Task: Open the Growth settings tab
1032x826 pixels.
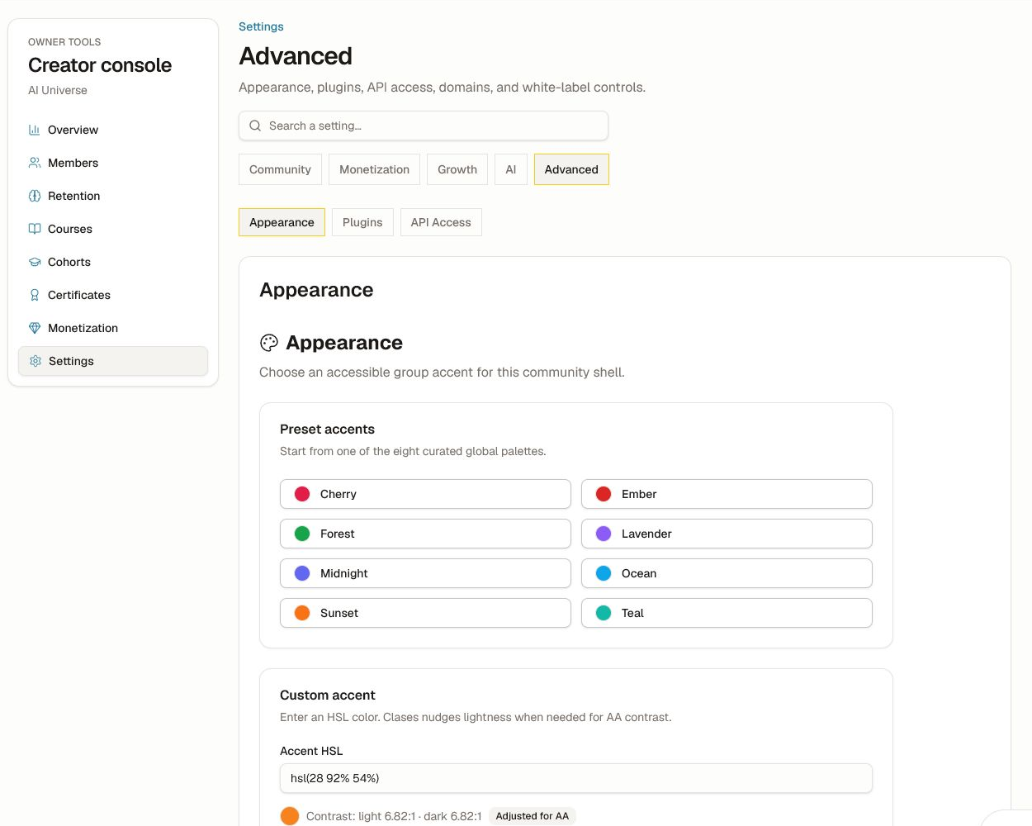Action: tap(457, 169)
